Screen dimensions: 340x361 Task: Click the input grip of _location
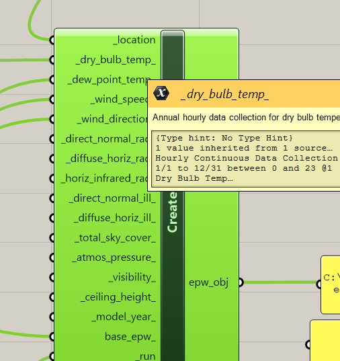click(52, 40)
